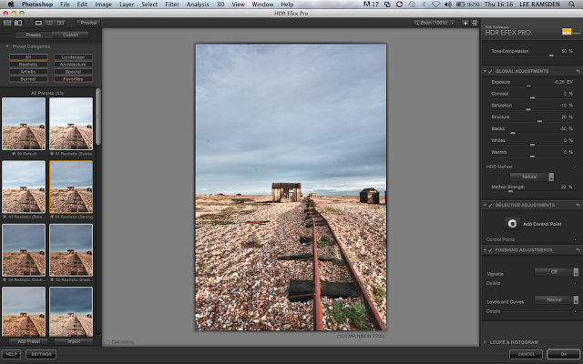This screenshot has height=364, width=583.
Task: Click the sync icon in menu bar
Action: click(399, 4)
